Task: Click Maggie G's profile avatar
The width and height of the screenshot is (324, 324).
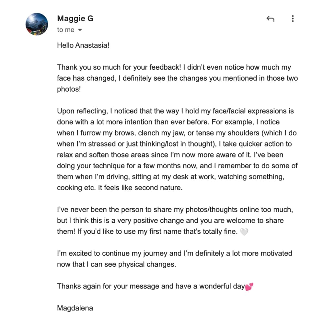Action: click(x=37, y=24)
